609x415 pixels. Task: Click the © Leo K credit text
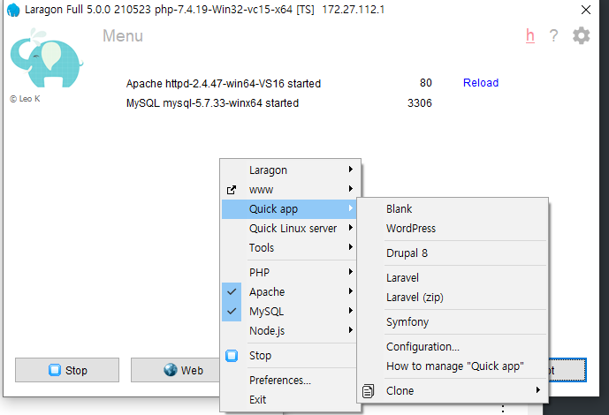coord(25,99)
